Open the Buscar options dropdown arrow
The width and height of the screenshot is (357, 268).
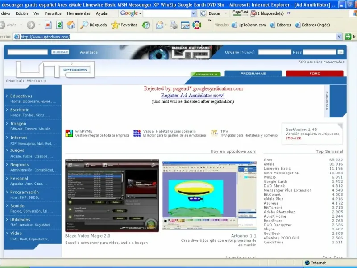[226, 13]
